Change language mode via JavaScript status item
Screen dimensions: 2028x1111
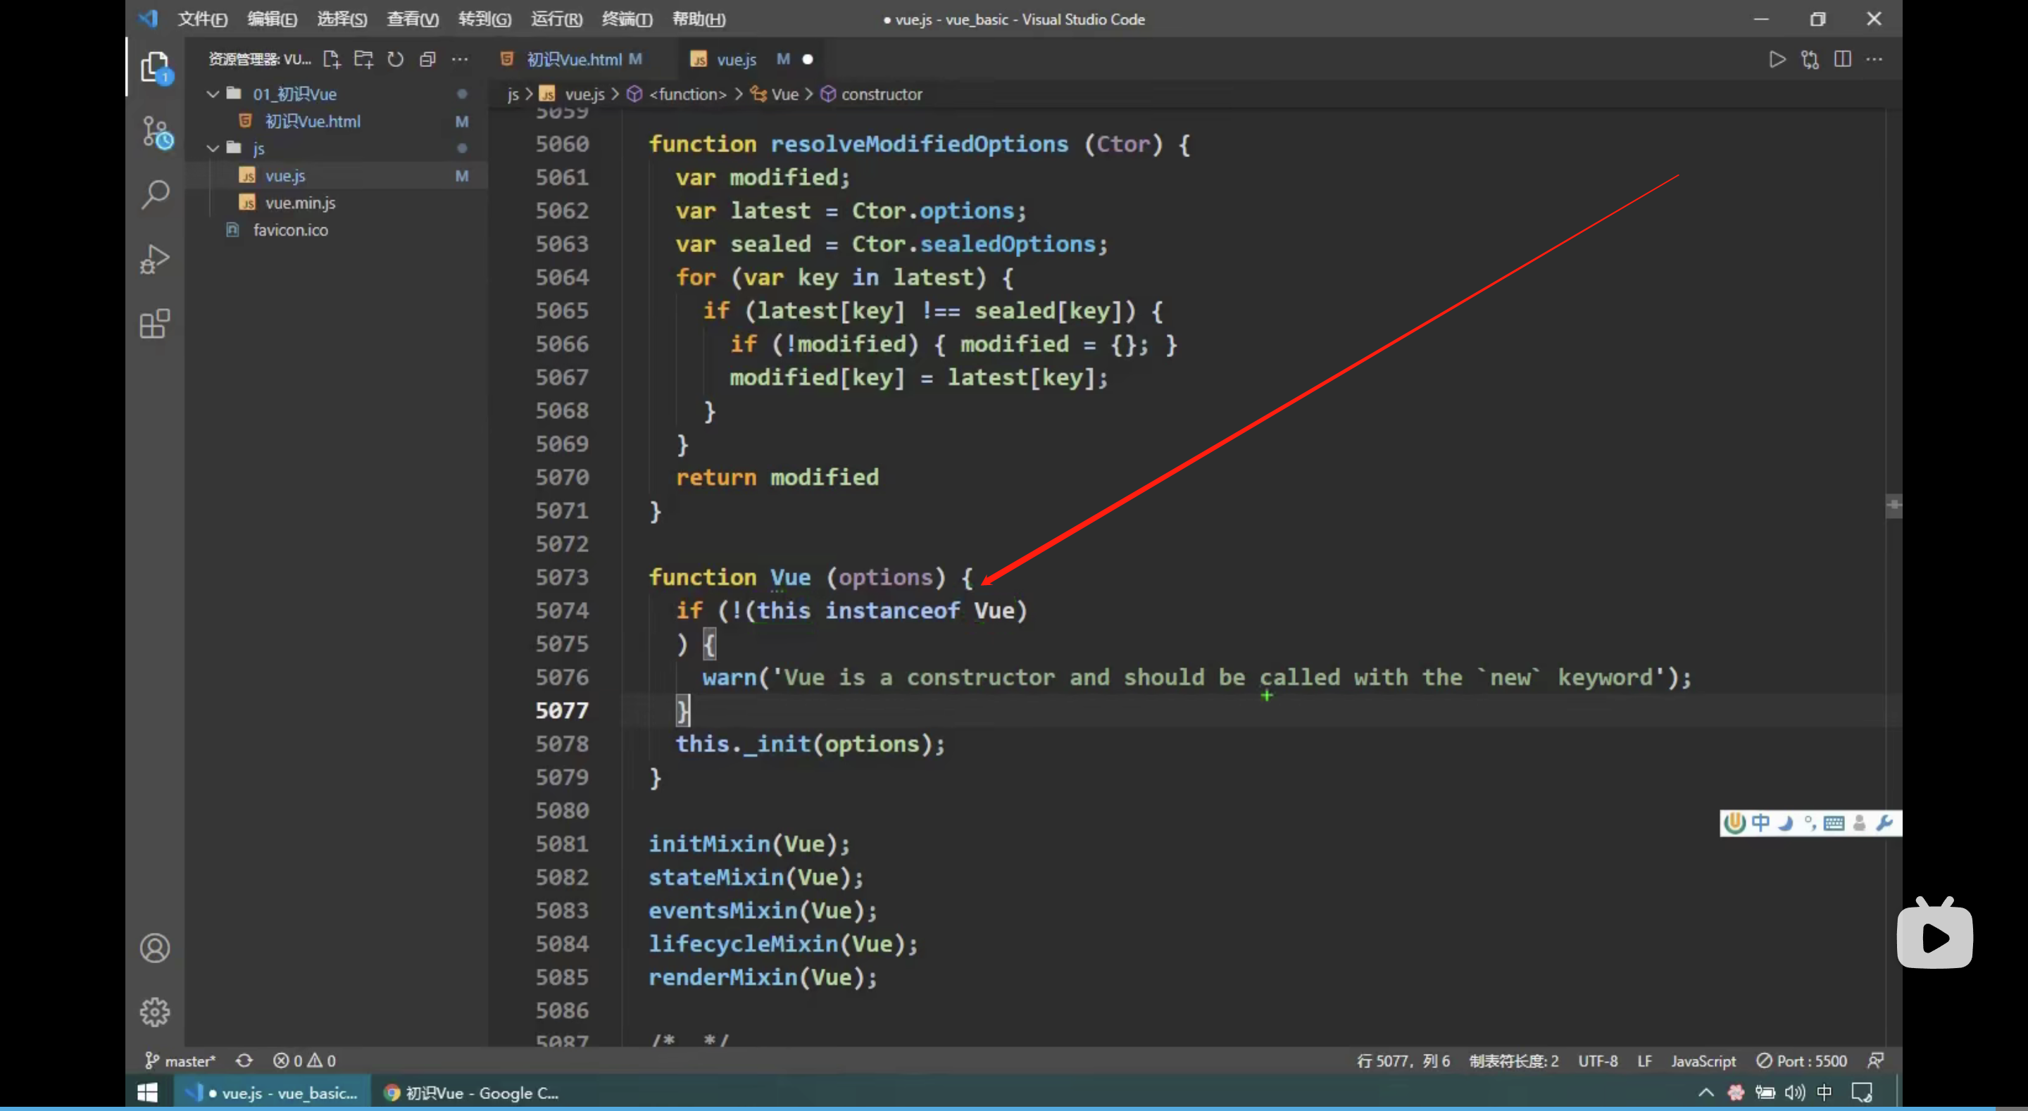[x=1703, y=1060]
